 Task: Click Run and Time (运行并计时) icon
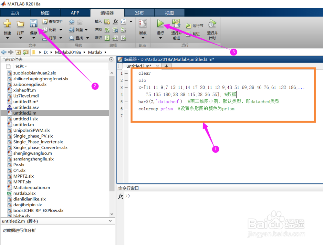212,24
